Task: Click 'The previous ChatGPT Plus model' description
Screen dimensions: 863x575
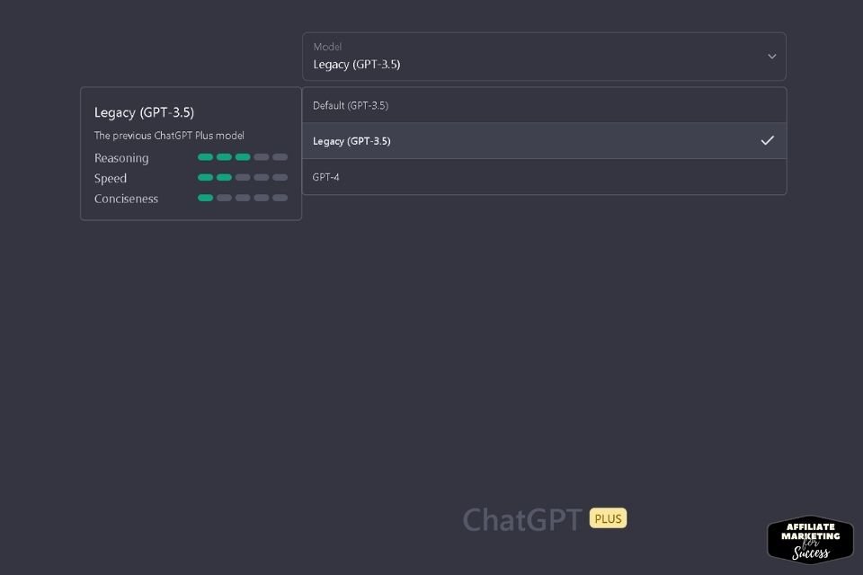Action: (169, 136)
